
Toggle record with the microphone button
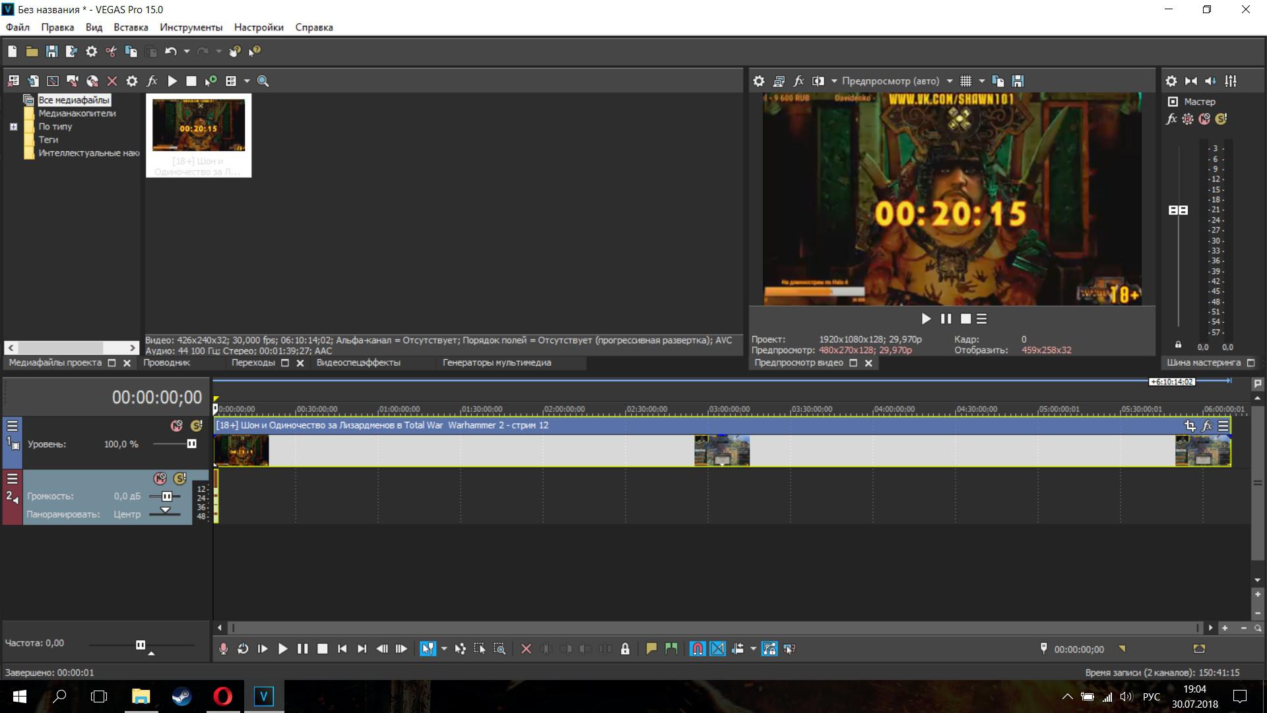point(223,649)
